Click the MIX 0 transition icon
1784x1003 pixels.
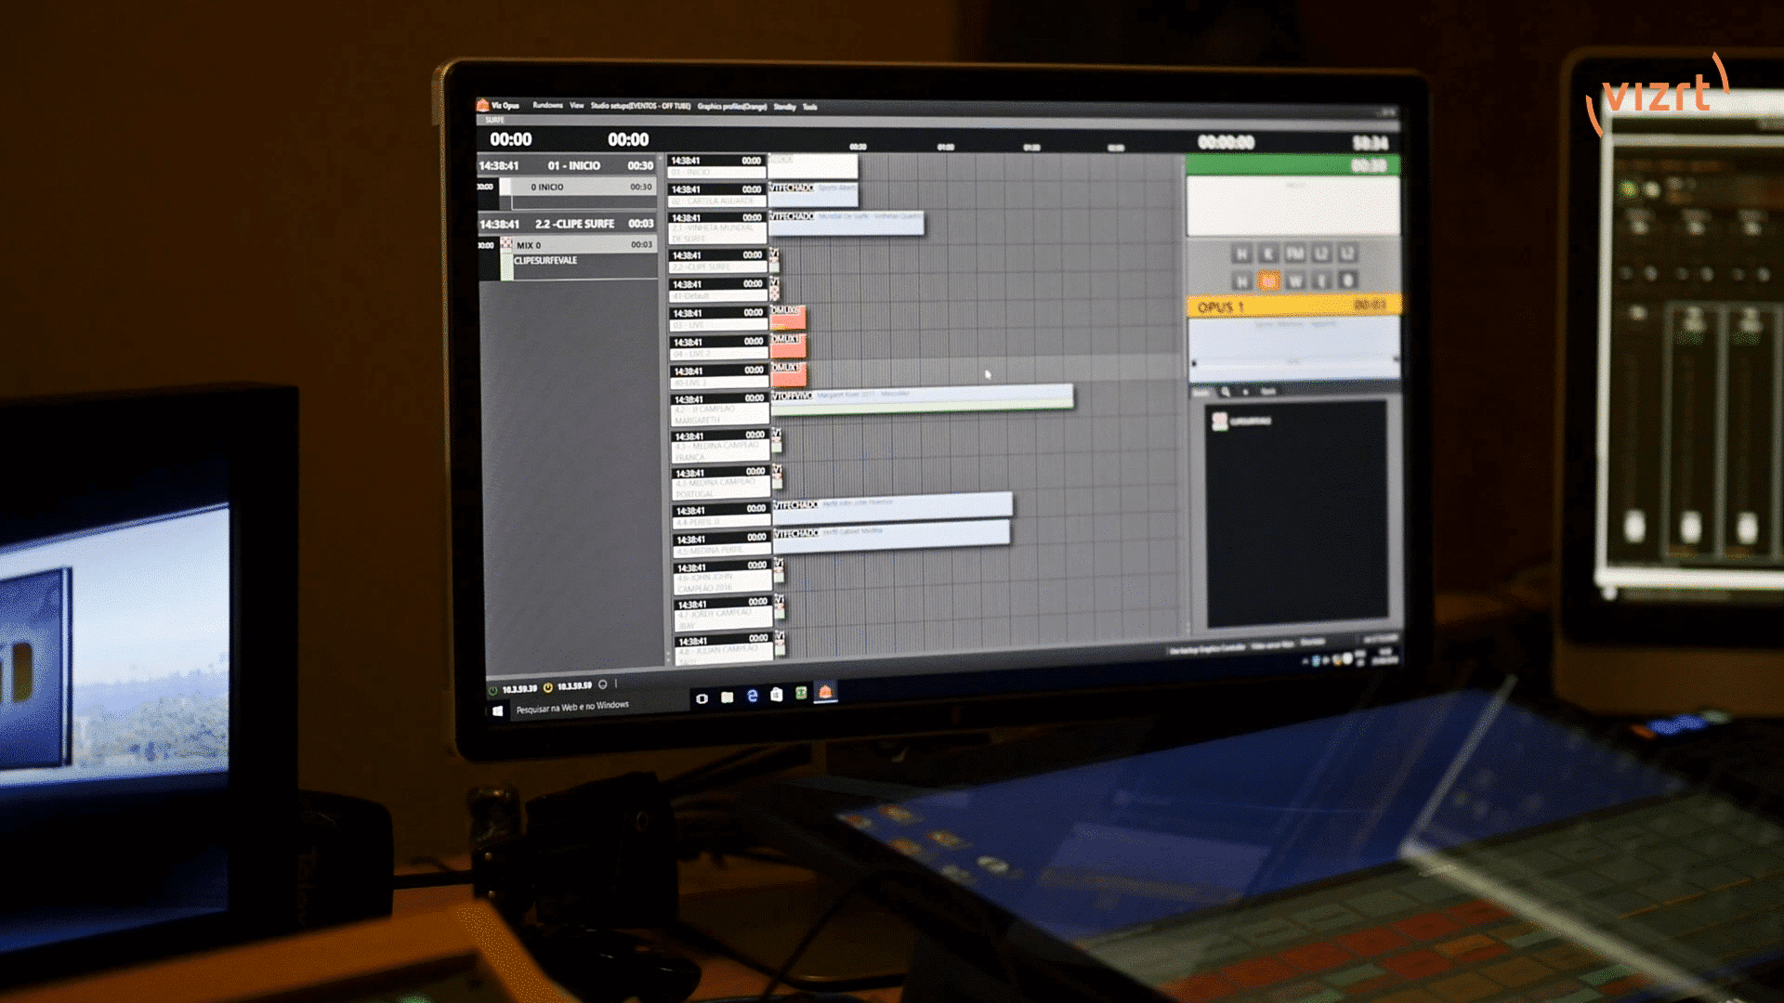506,244
